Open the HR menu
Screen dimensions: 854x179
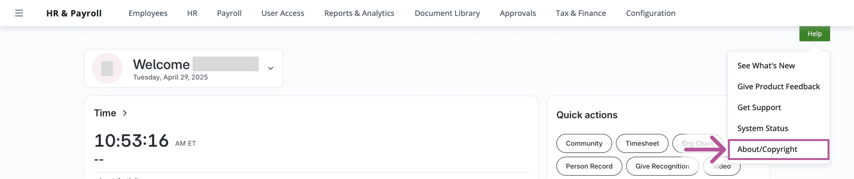point(192,13)
